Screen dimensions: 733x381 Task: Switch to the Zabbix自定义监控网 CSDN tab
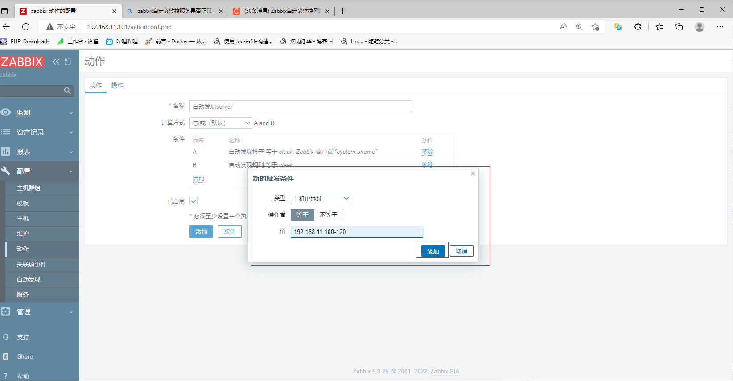click(x=281, y=11)
